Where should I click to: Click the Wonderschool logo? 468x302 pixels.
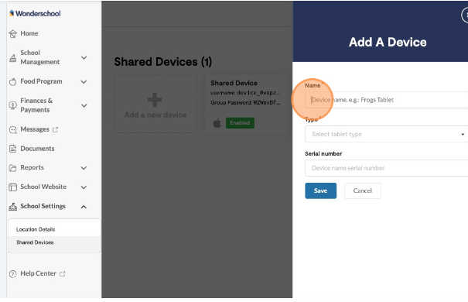[x=35, y=13]
